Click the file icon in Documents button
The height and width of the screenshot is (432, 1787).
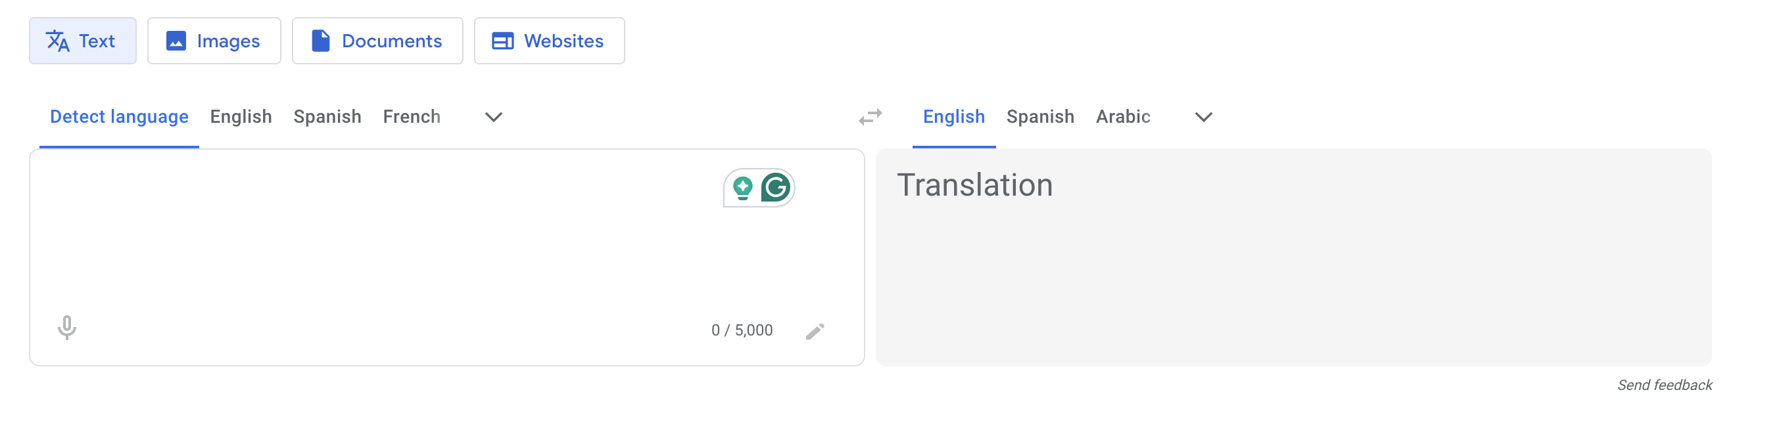tap(320, 41)
